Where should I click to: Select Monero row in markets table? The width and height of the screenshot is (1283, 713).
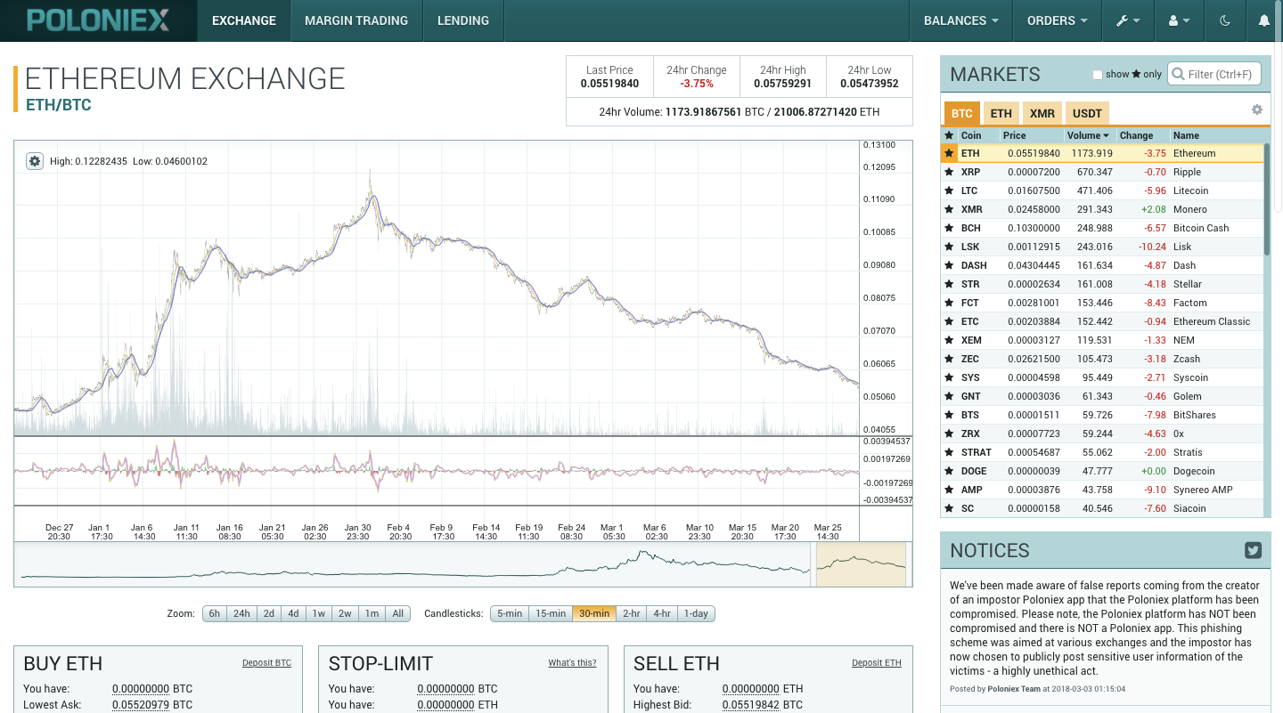pos(1102,209)
